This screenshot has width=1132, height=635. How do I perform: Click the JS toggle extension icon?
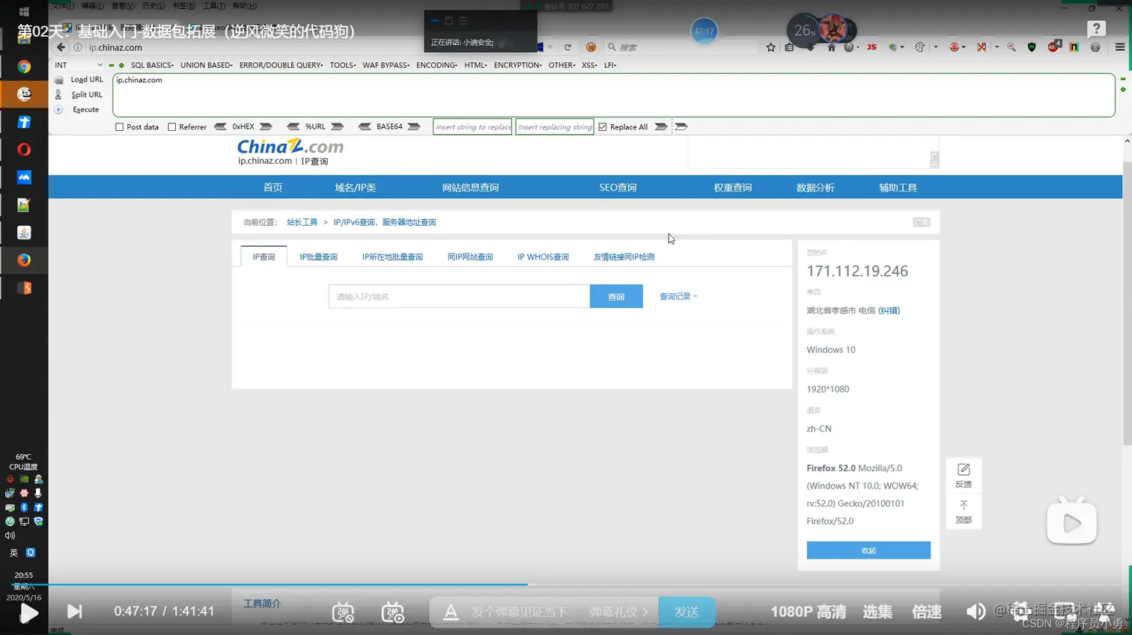point(871,47)
